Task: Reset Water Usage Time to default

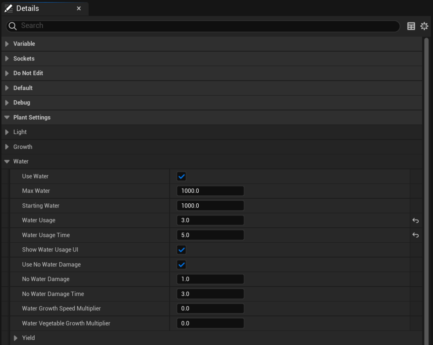Action: pyautogui.click(x=416, y=235)
